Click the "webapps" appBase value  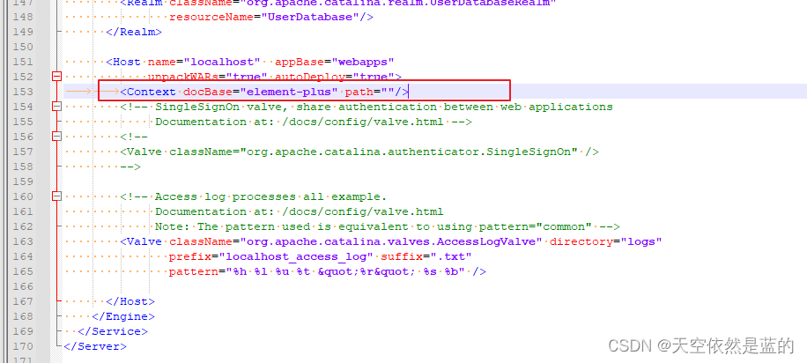[x=363, y=62]
